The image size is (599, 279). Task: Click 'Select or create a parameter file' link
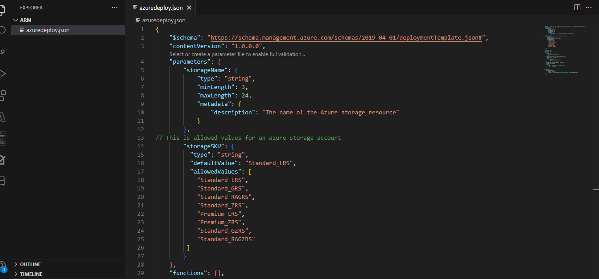point(237,54)
